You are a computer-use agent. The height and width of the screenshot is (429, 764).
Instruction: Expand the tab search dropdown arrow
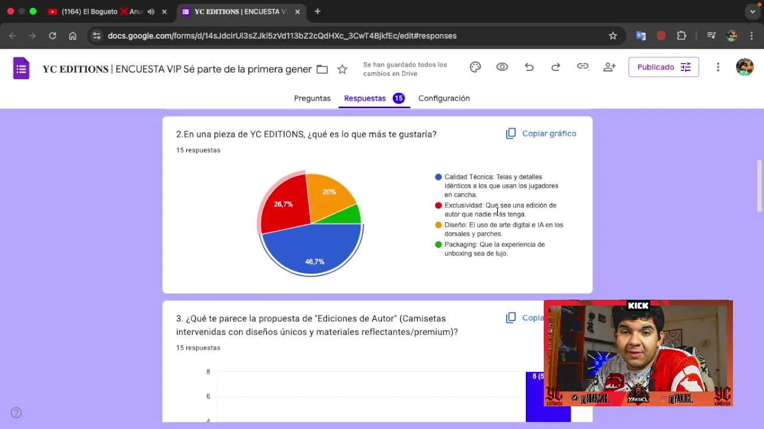point(753,11)
